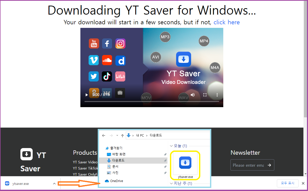308x191 pixels.
Task: Click the footer YT Saver logo icon
Action: [x=27, y=154]
